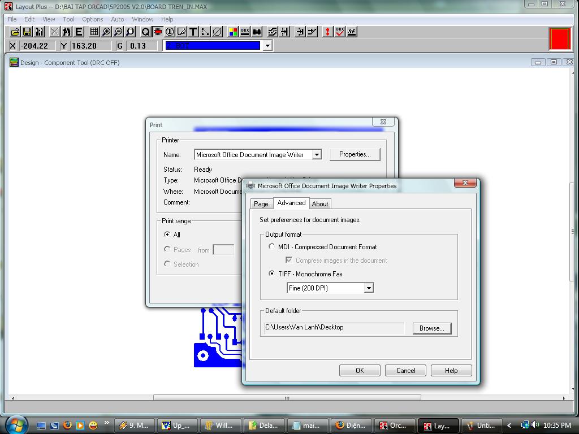579x434 pixels.
Task: Open the Fine (200 DPI) resolution dropdown
Action: tap(368, 288)
